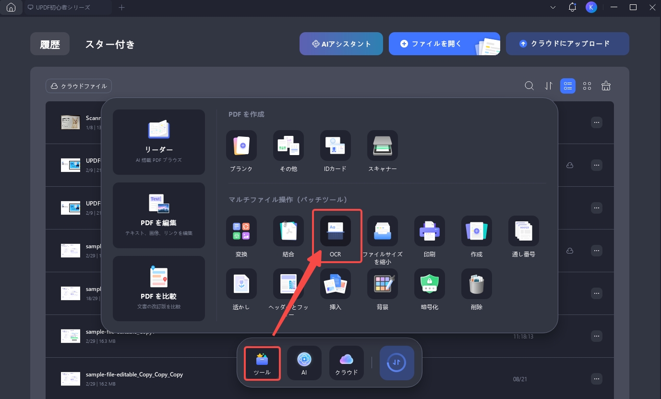Open ファイルサイズを縮小 compress tool

(383, 231)
